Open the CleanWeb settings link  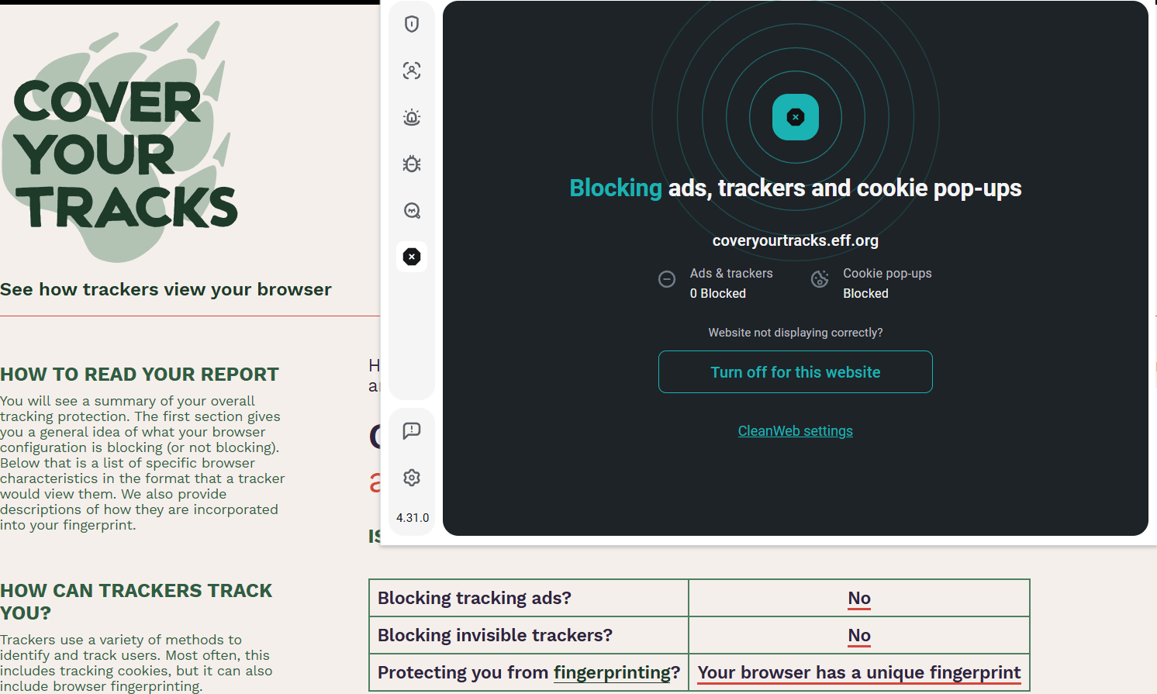coord(796,431)
